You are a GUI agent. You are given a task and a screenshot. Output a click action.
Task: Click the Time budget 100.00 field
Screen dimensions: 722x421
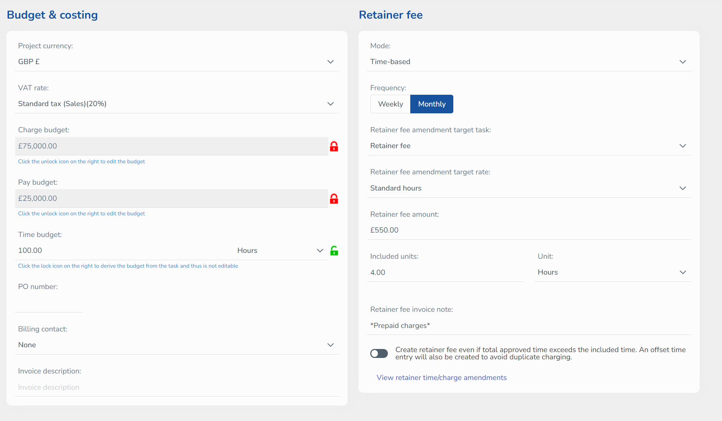tap(124, 250)
